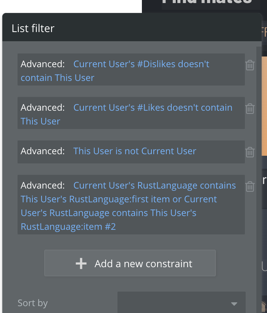
Task: Edit the '#Dislikes doesn't contain' expression
Action: pos(141,64)
